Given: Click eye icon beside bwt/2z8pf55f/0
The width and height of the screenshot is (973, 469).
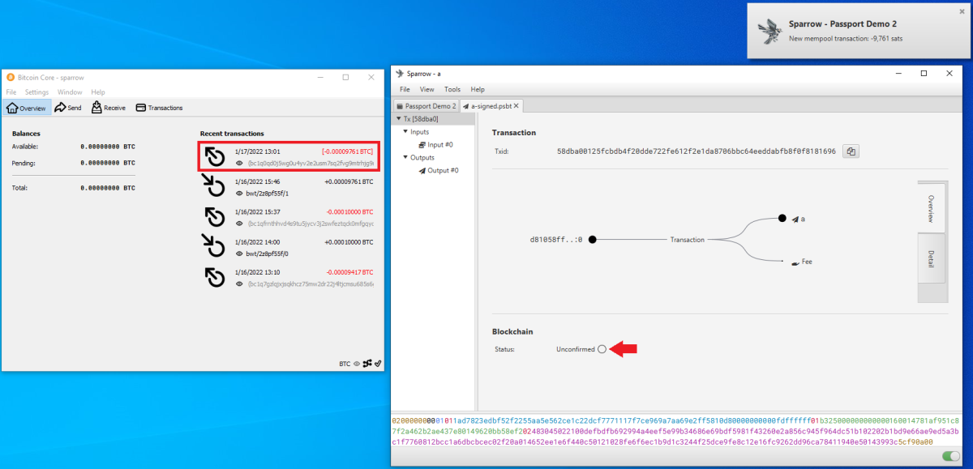Looking at the screenshot, I should [x=240, y=254].
